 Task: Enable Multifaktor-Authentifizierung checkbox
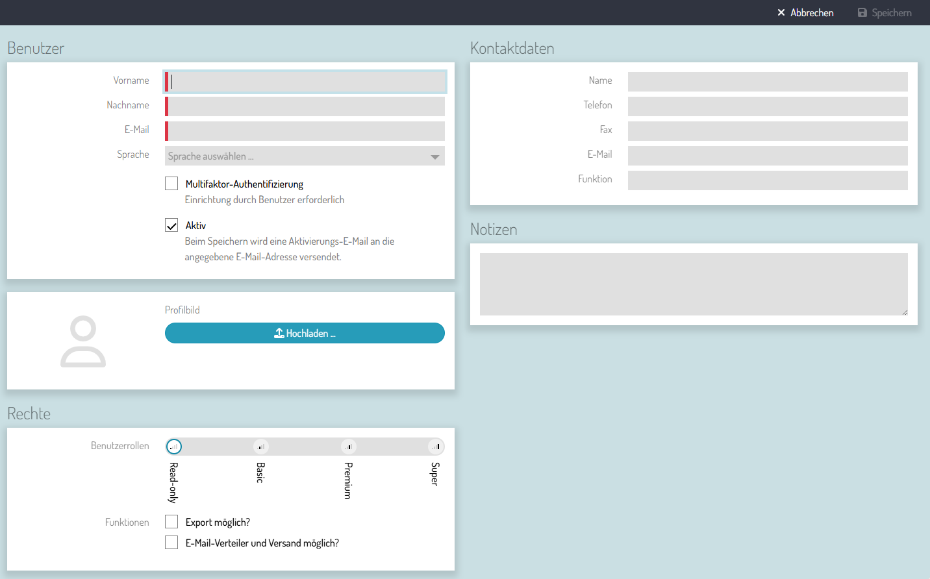[x=171, y=184]
